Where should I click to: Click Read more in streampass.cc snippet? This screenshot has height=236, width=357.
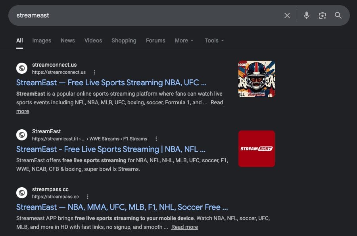[184, 227]
